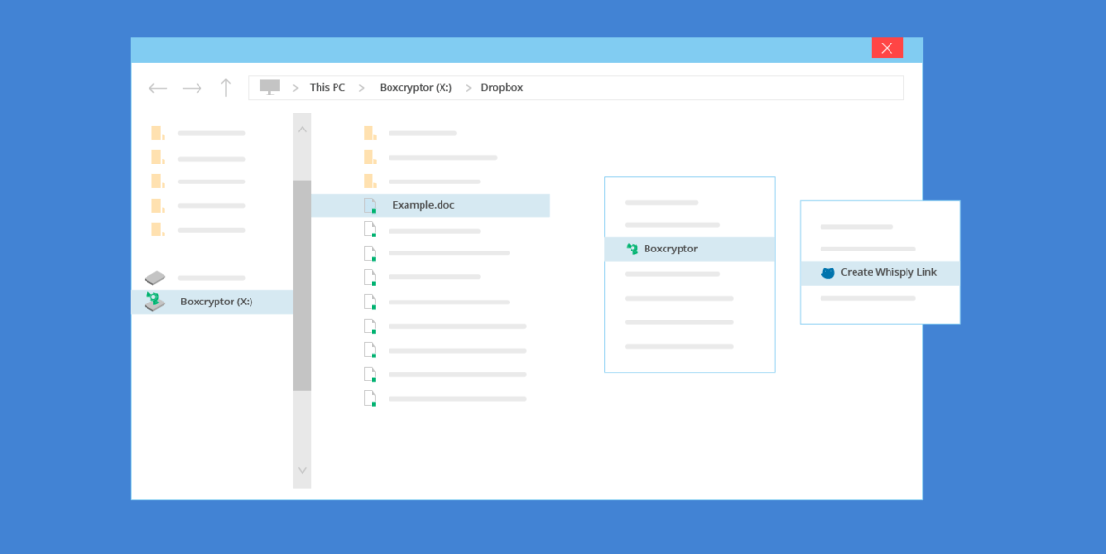Click the blue Whisply icon in submenu
Screen dimensions: 1106x554
tap(828, 272)
